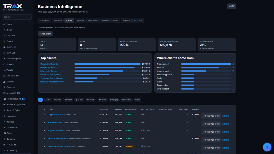Open the Clubs sidebar icon
Screen dimensions: 274x154
tap(5, 133)
